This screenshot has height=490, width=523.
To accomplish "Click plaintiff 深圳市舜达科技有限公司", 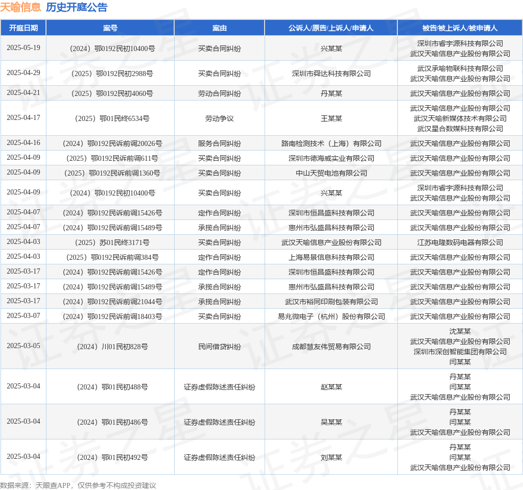I will coord(331,73).
